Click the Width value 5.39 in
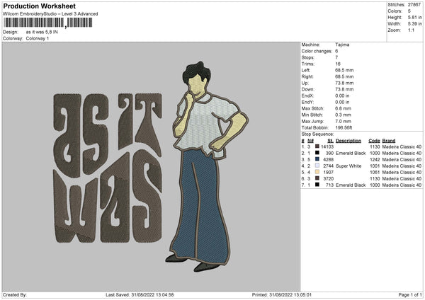 pyautogui.click(x=414, y=24)
